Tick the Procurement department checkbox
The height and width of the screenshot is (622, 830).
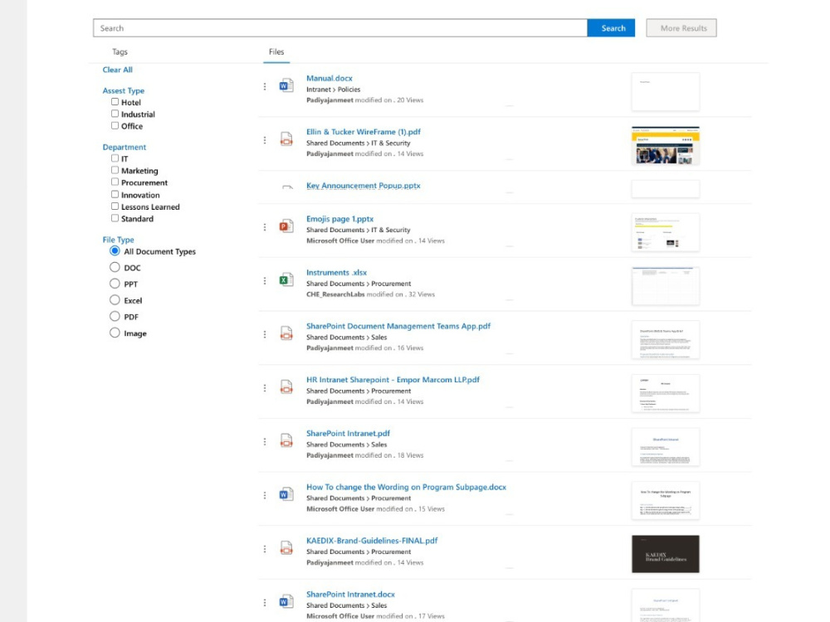point(115,182)
